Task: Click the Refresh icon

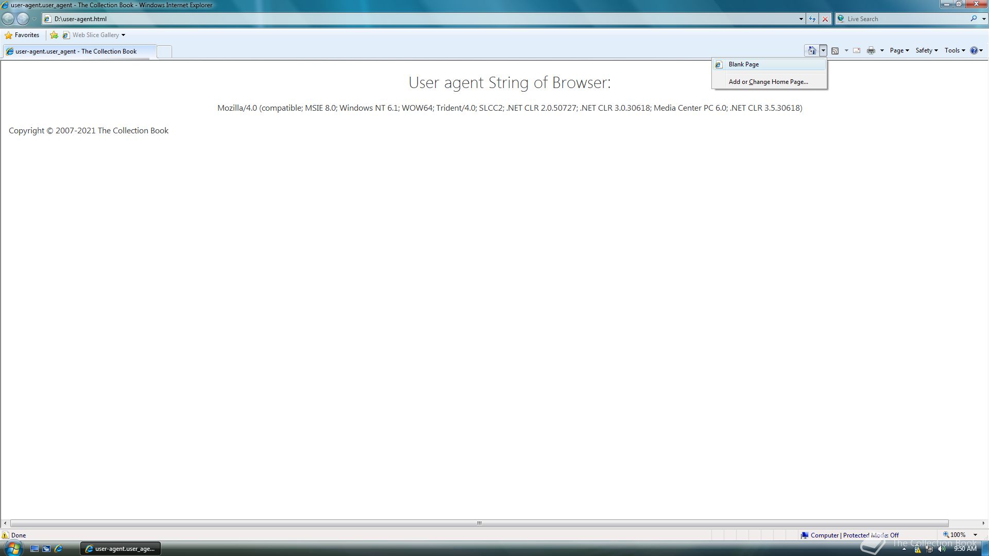Action: [812, 19]
